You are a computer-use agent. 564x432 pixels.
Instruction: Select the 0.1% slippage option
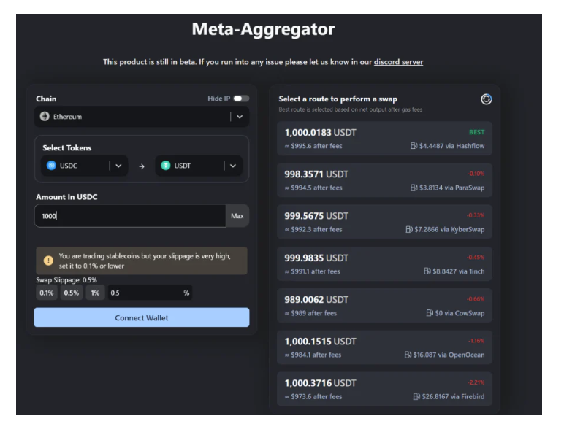tap(47, 293)
